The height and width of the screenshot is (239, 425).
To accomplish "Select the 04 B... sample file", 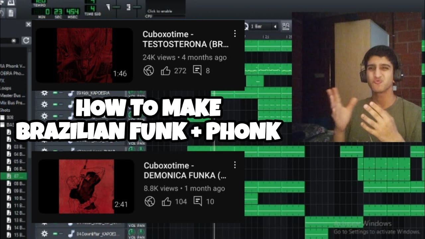I will [17, 154].
